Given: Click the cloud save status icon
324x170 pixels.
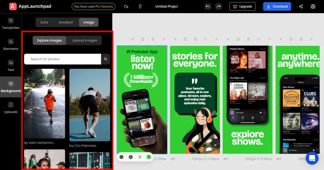Looking at the screenshot, I should pyautogui.click(x=126, y=6).
